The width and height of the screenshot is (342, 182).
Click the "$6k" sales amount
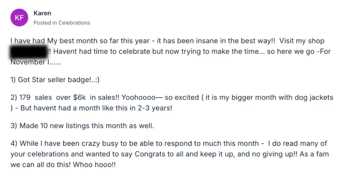click(x=79, y=98)
